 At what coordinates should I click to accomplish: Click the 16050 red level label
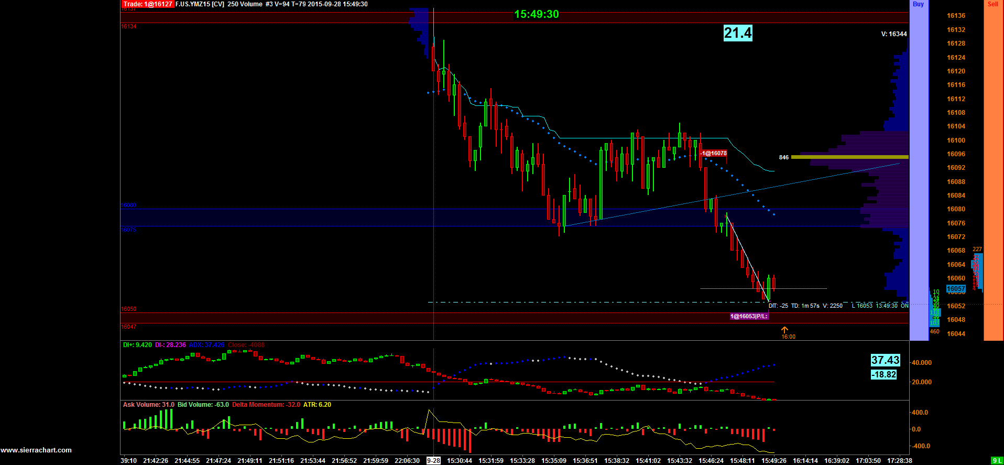point(128,309)
